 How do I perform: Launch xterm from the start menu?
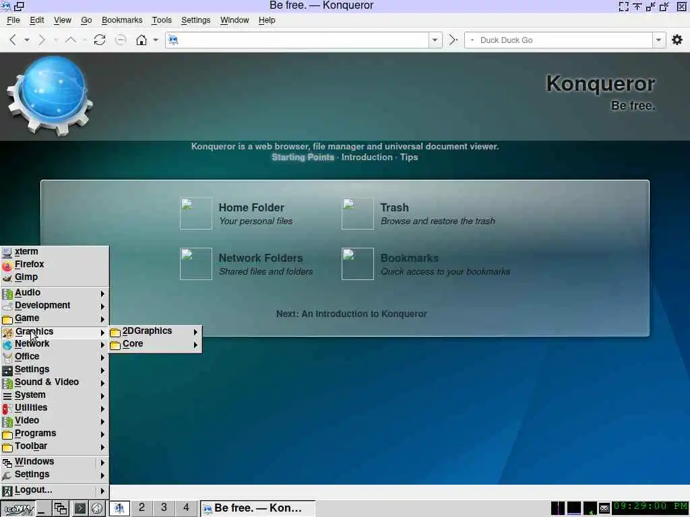point(55,252)
